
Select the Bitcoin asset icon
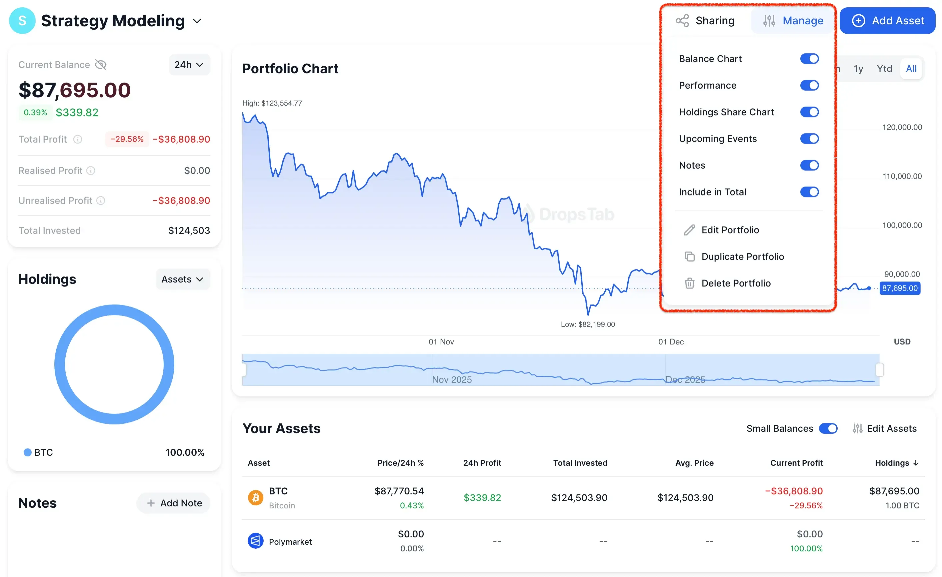pos(255,497)
